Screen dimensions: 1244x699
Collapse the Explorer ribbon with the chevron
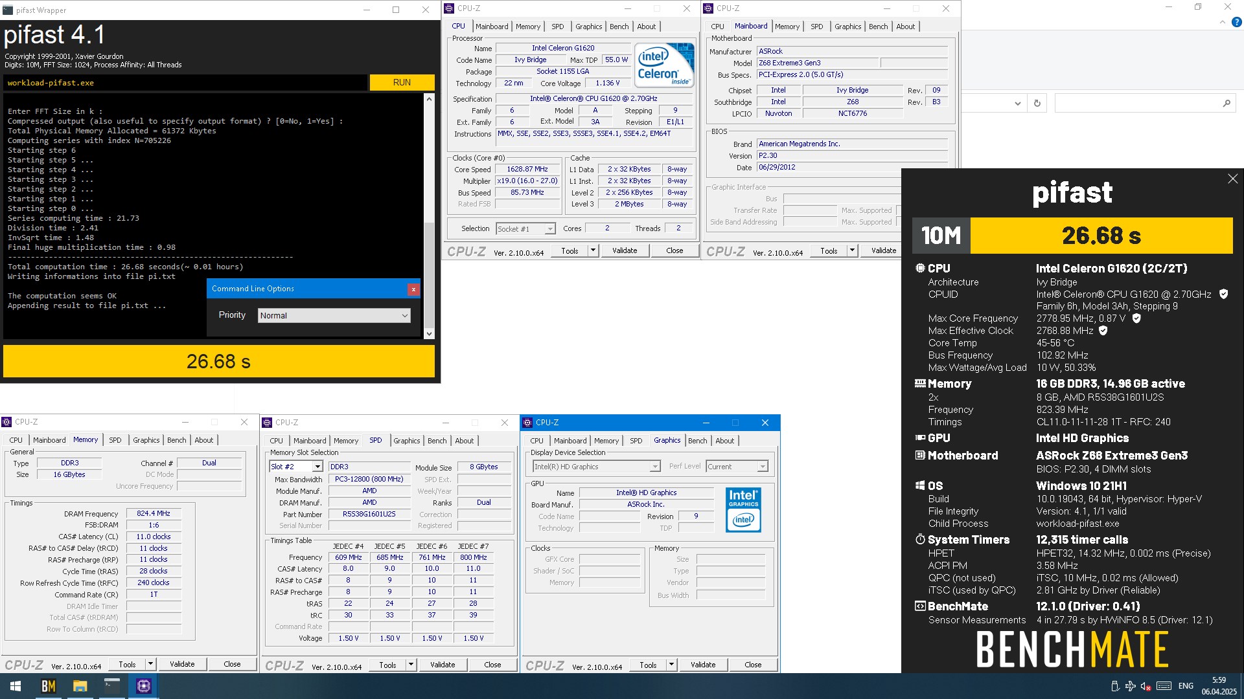1223,22
